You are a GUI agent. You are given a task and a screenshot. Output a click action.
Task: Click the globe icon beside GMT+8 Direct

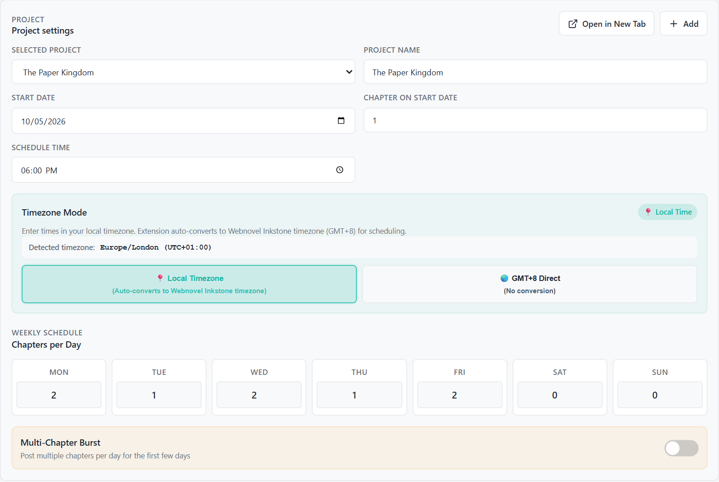point(504,278)
